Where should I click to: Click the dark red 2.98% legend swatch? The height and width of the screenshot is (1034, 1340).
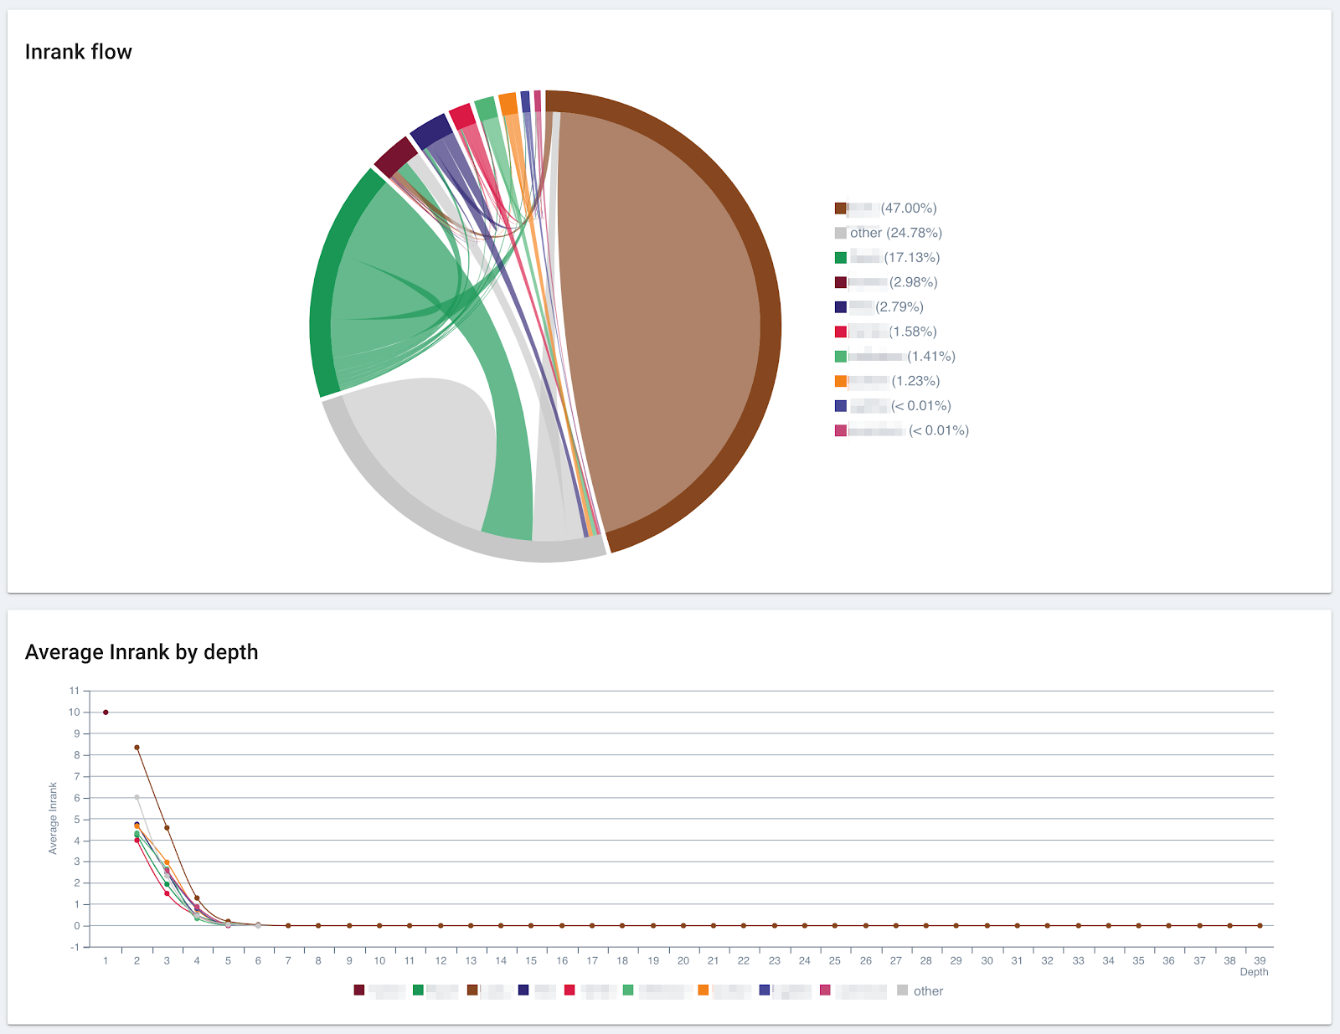click(840, 282)
